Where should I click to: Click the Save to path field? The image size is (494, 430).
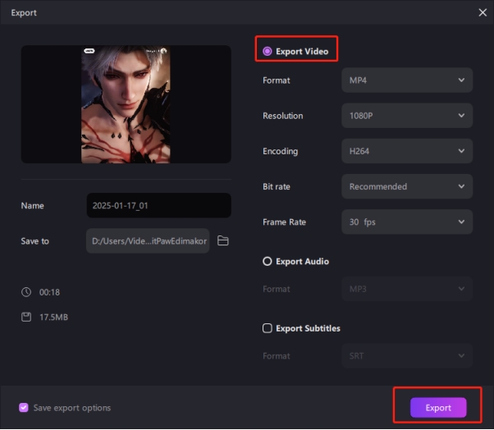[148, 241]
